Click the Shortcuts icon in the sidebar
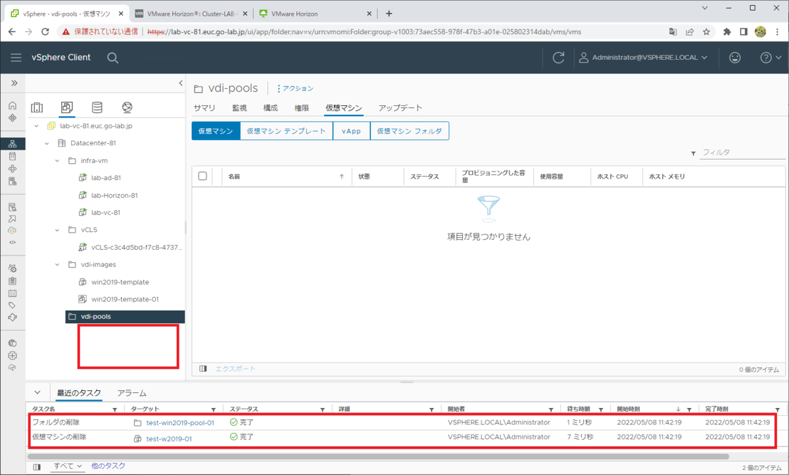 (12, 118)
